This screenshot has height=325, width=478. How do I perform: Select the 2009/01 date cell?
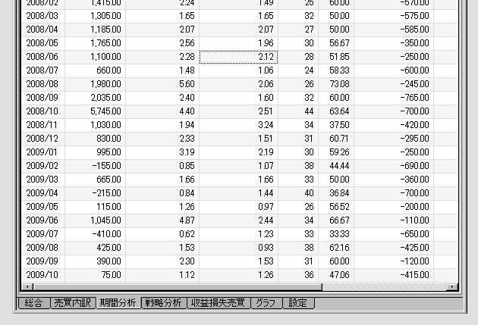pyautogui.click(x=43, y=152)
